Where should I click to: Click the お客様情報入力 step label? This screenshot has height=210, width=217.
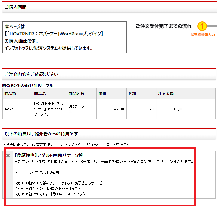tap(203, 35)
